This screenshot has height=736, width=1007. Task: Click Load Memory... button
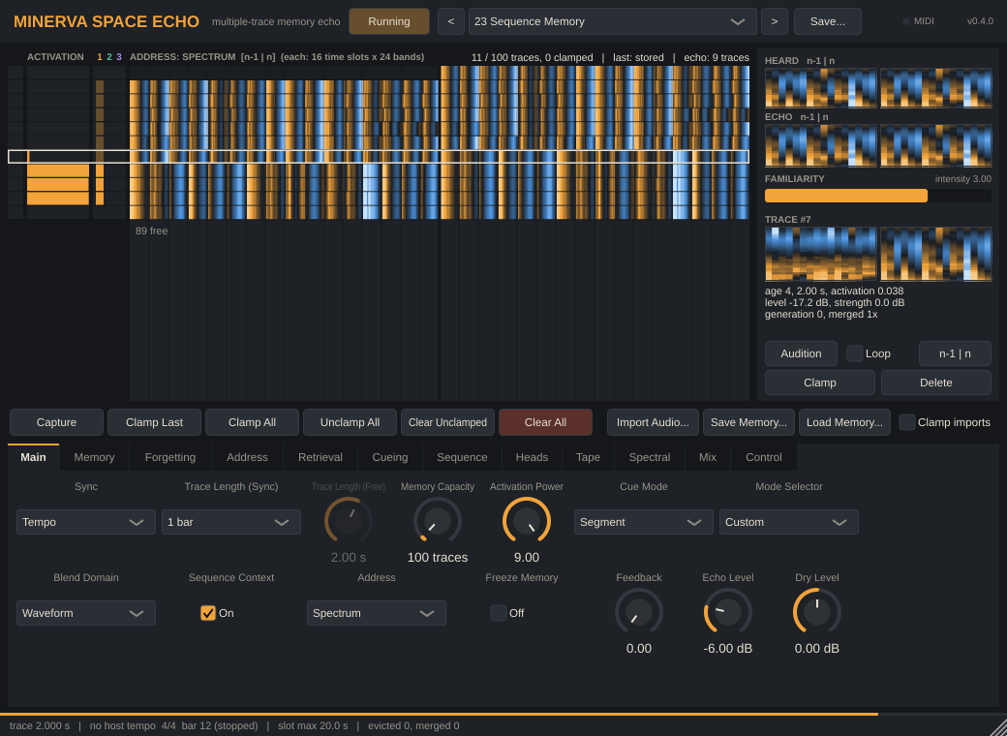point(844,422)
